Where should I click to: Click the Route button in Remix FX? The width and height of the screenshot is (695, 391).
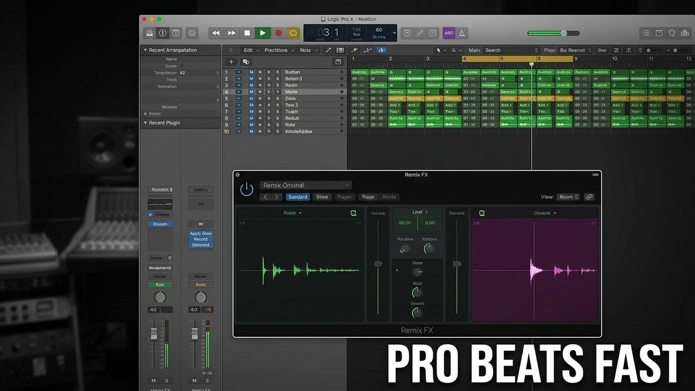tap(389, 197)
